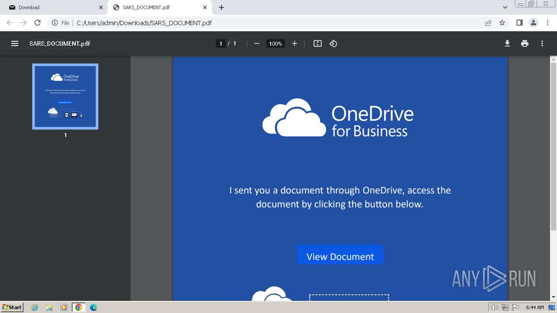
Task: Open the volume control in system tray
Action: [x=495, y=307]
